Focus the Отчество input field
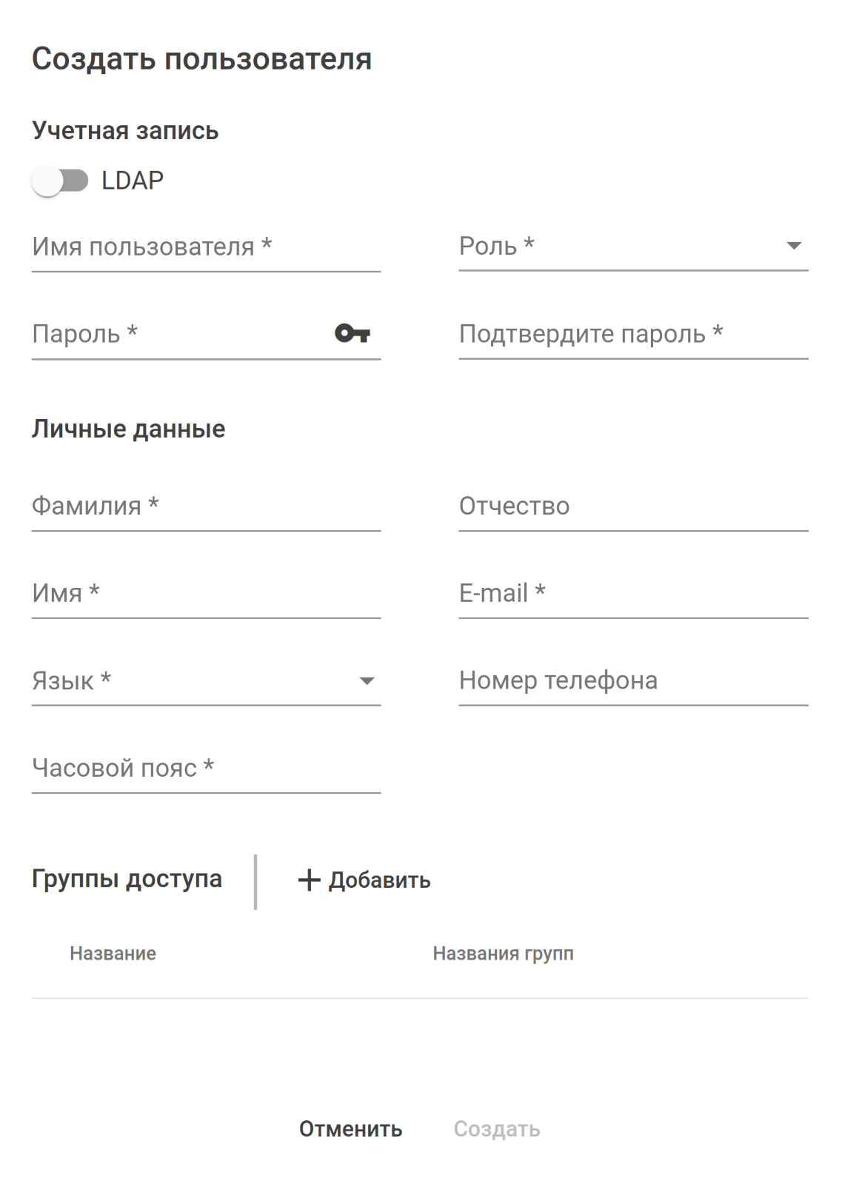The image size is (842, 1178). click(632, 507)
